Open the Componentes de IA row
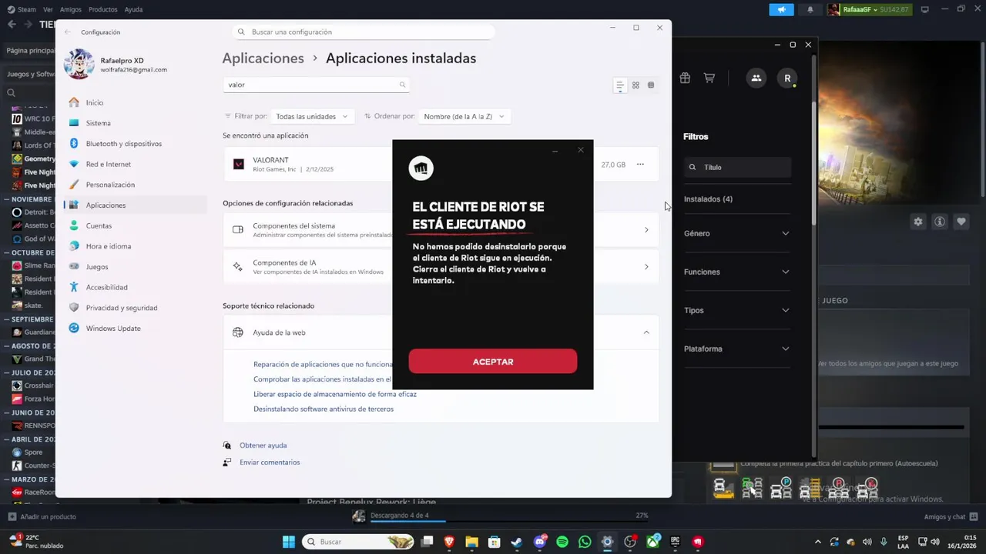 pyautogui.click(x=441, y=267)
